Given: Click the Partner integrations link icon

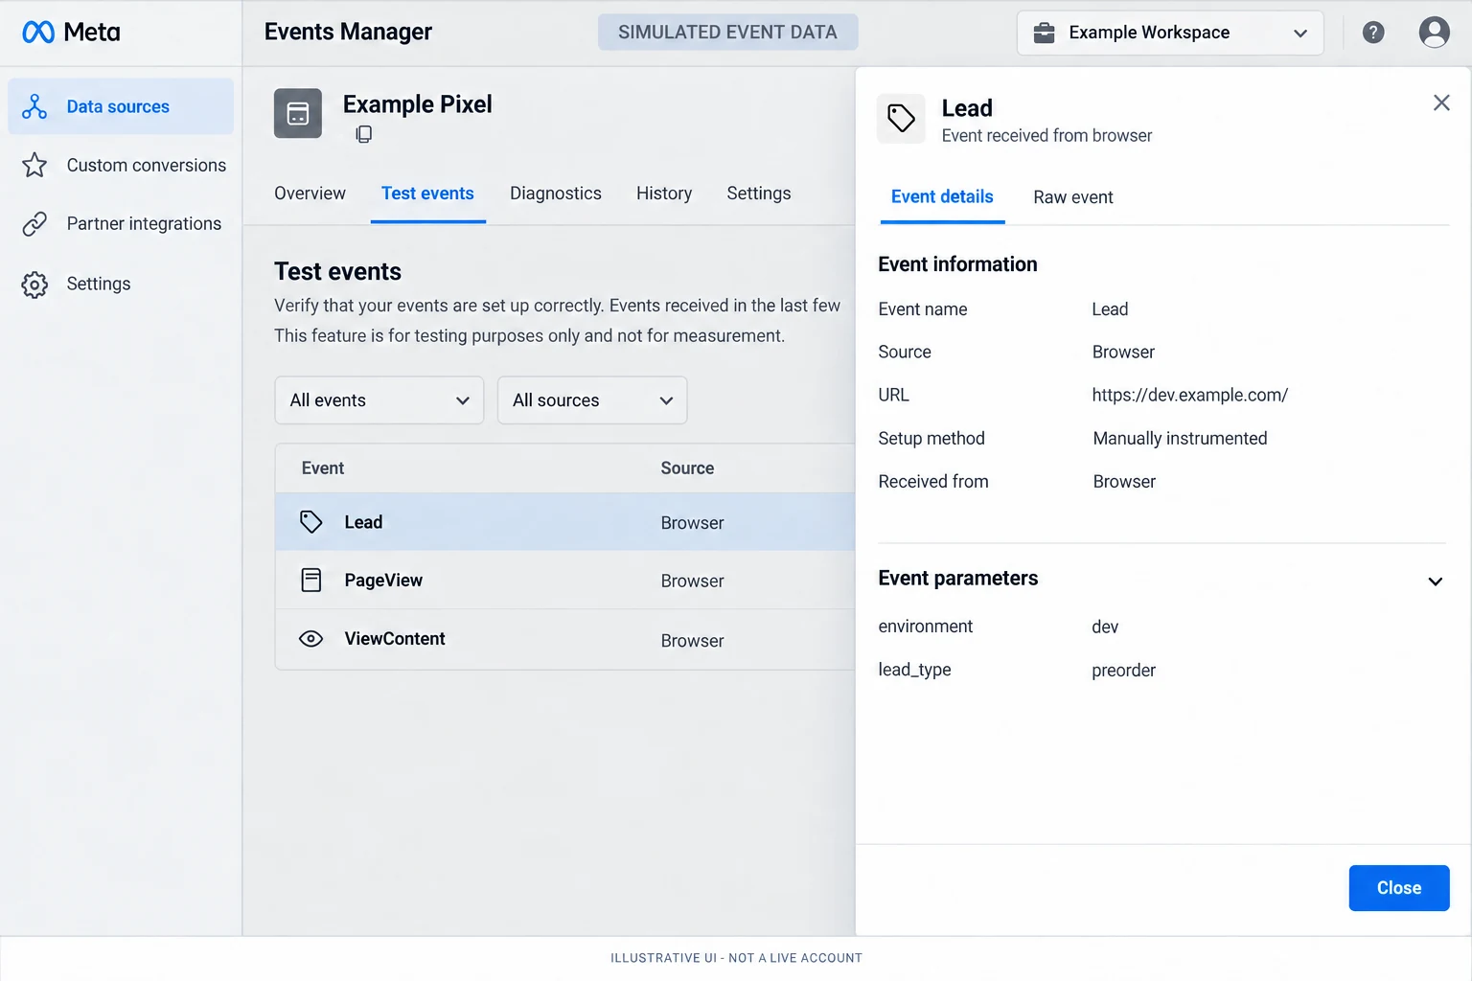Looking at the screenshot, I should pos(34,224).
